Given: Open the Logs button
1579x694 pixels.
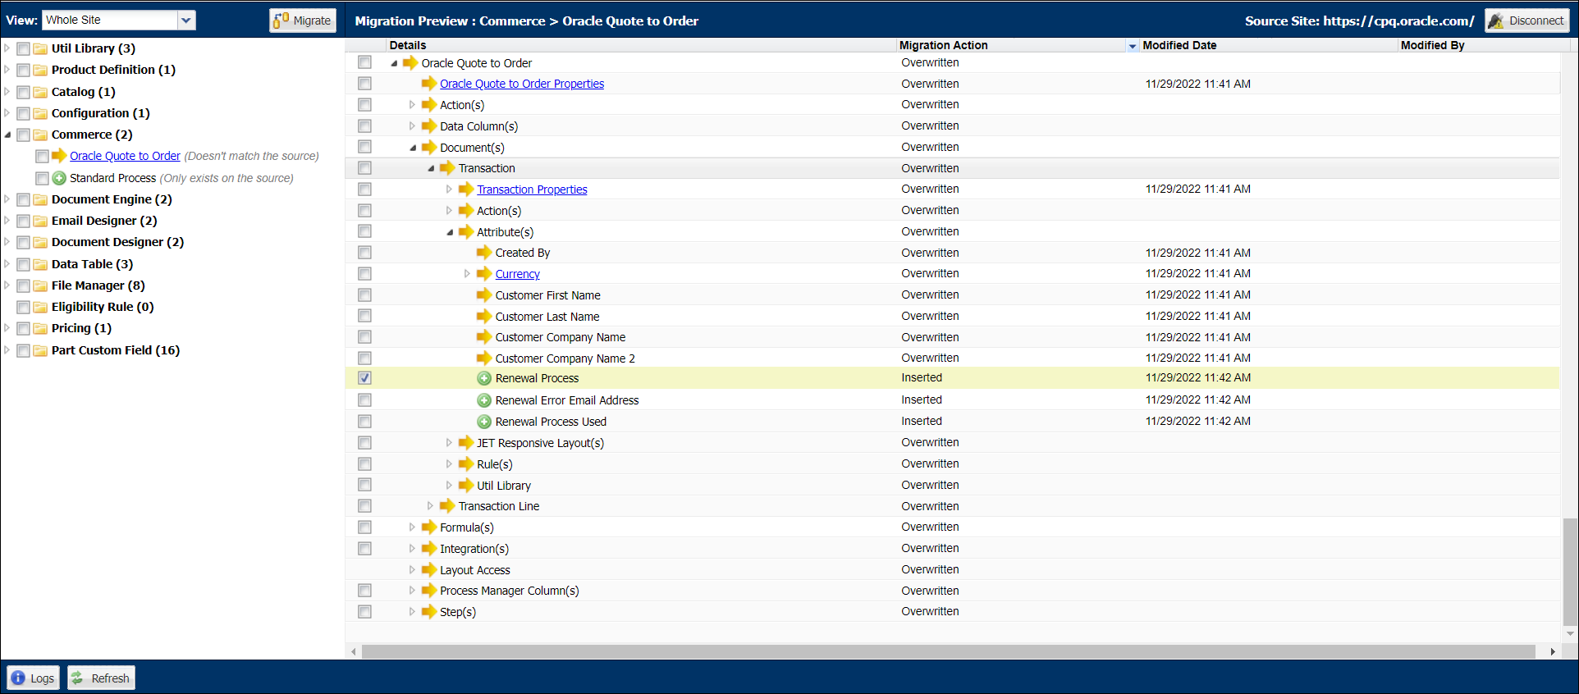Looking at the screenshot, I should point(33,678).
